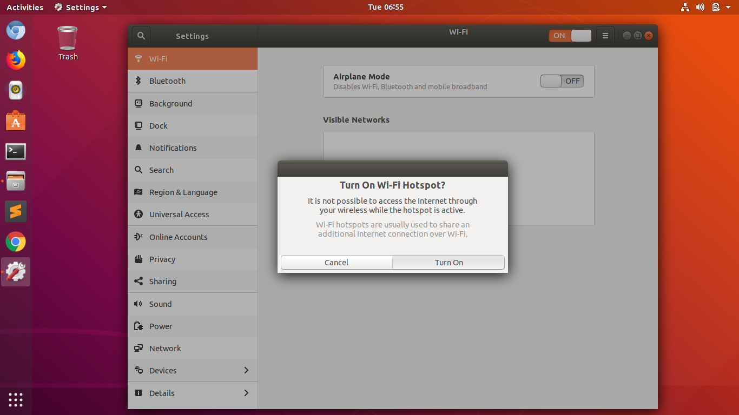Click the Devices icon in sidebar
This screenshot has height=415, width=739.
click(138, 370)
